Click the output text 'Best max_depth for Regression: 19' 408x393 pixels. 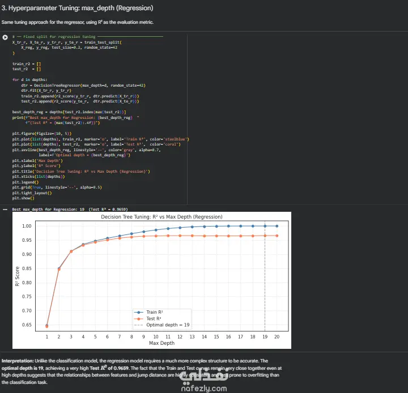click(x=48, y=209)
